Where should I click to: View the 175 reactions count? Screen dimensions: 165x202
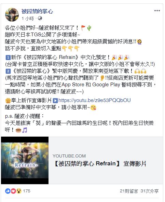27,191
